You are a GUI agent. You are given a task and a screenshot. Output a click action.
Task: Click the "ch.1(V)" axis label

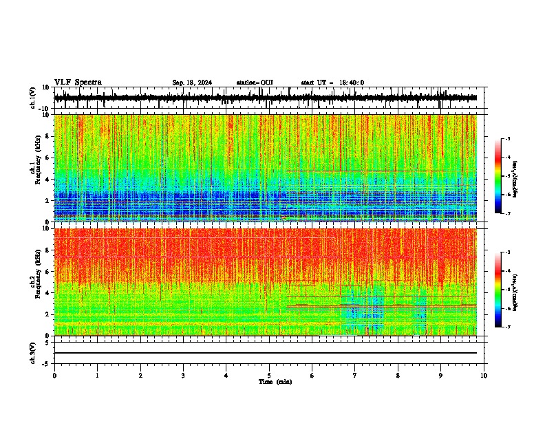(x=33, y=98)
